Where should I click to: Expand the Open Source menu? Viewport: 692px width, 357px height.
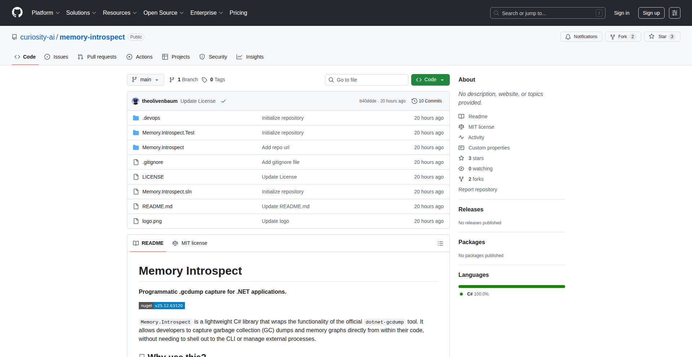pos(164,13)
